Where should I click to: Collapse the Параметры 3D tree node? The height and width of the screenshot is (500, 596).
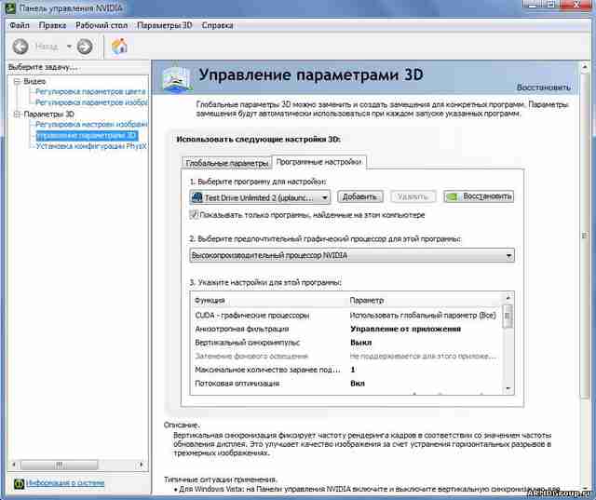click(17, 114)
